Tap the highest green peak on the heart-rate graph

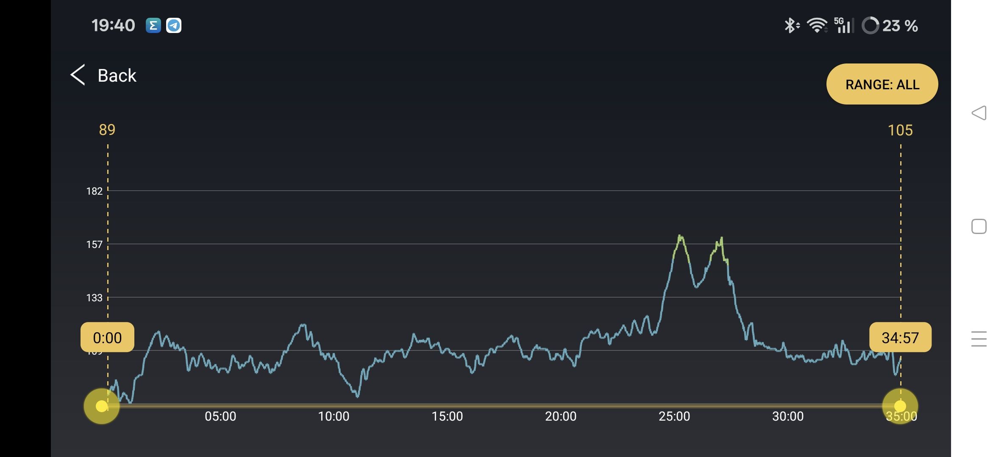pyautogui.click(x=680, y=236)
